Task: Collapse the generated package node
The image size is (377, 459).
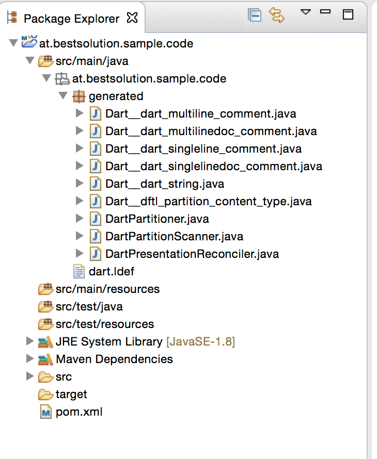Action: pyautogui.click(x=62, y=96)
